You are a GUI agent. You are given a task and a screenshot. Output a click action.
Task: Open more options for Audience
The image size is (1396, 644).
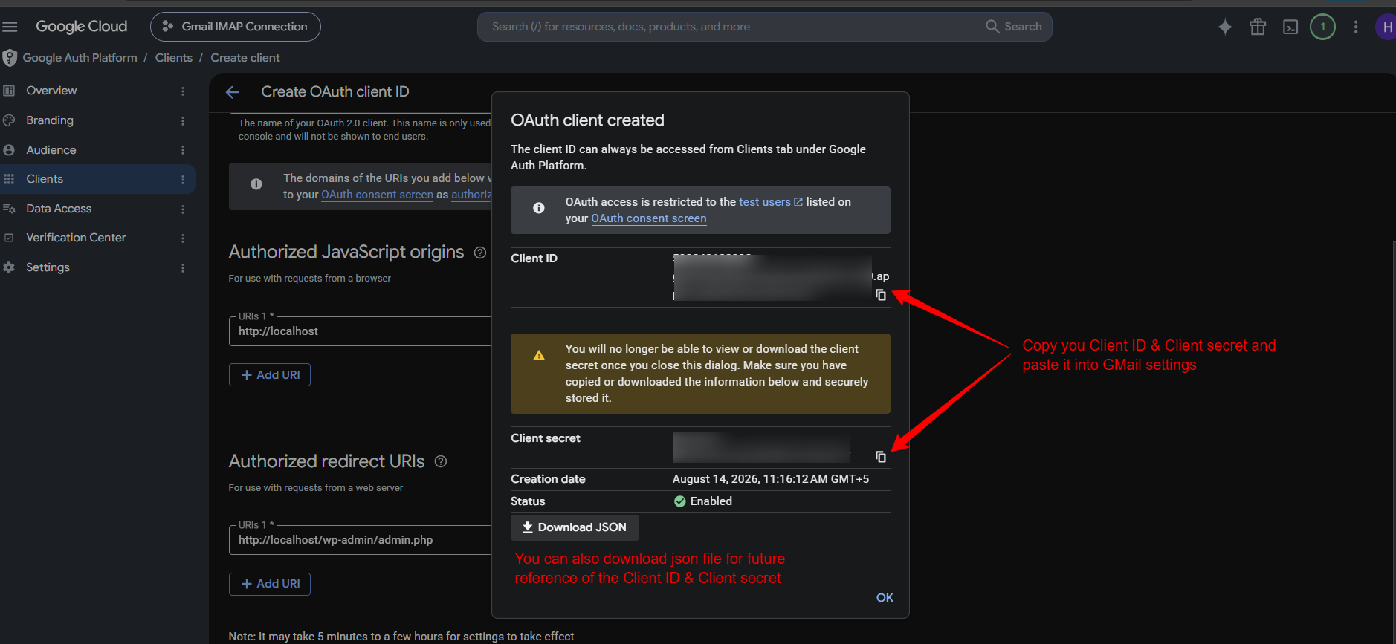click(x=183, y=150)
